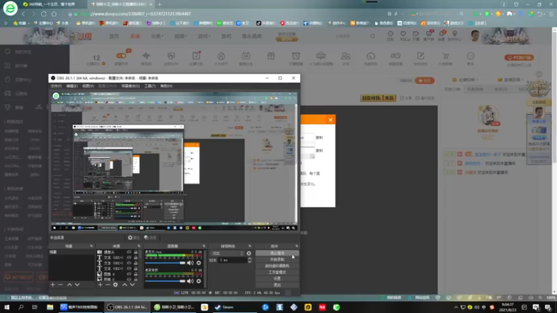Click Douyu search magnifier icon

tap(372, 36)
